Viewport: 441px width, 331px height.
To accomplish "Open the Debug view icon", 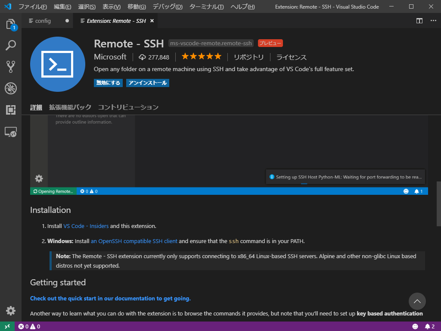I will coord(11,88).
